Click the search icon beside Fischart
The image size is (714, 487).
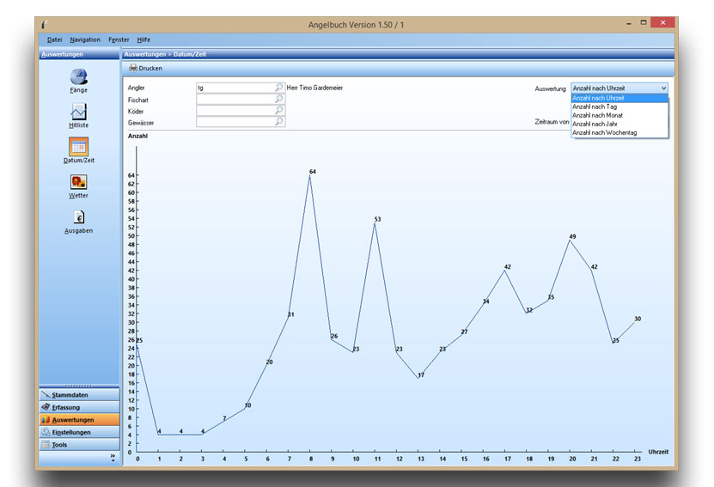coord(278,99)
